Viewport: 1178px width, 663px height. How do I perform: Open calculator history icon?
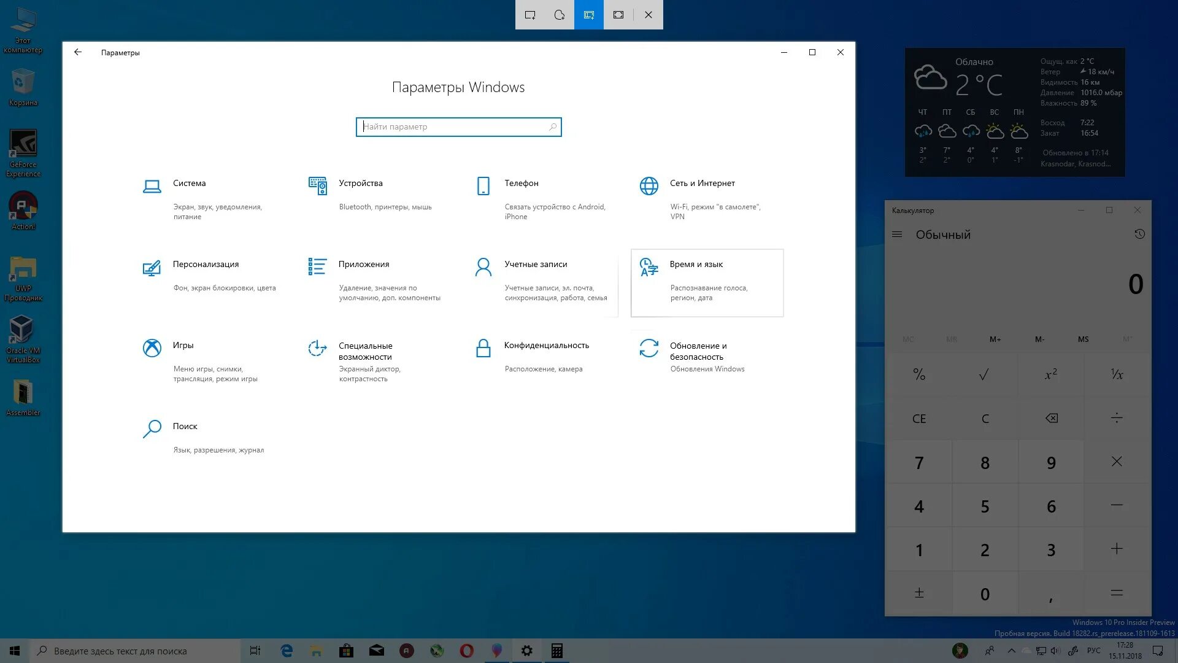click(1139, 235)
